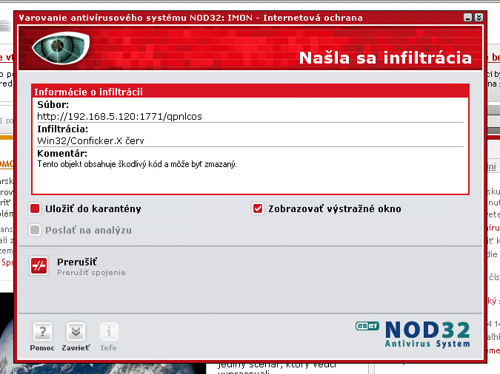Select the URL http://192.168.5.120:1771/qpnlcos
This screenshot has height=374, width=500.
tap(119, 116)
